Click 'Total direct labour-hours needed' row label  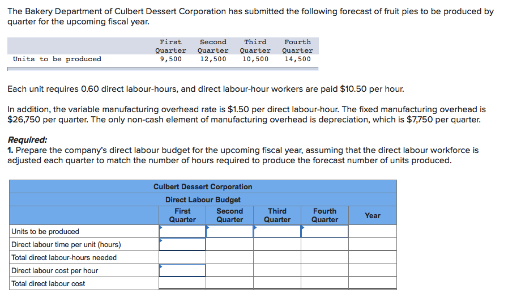(x=64, y=257)
